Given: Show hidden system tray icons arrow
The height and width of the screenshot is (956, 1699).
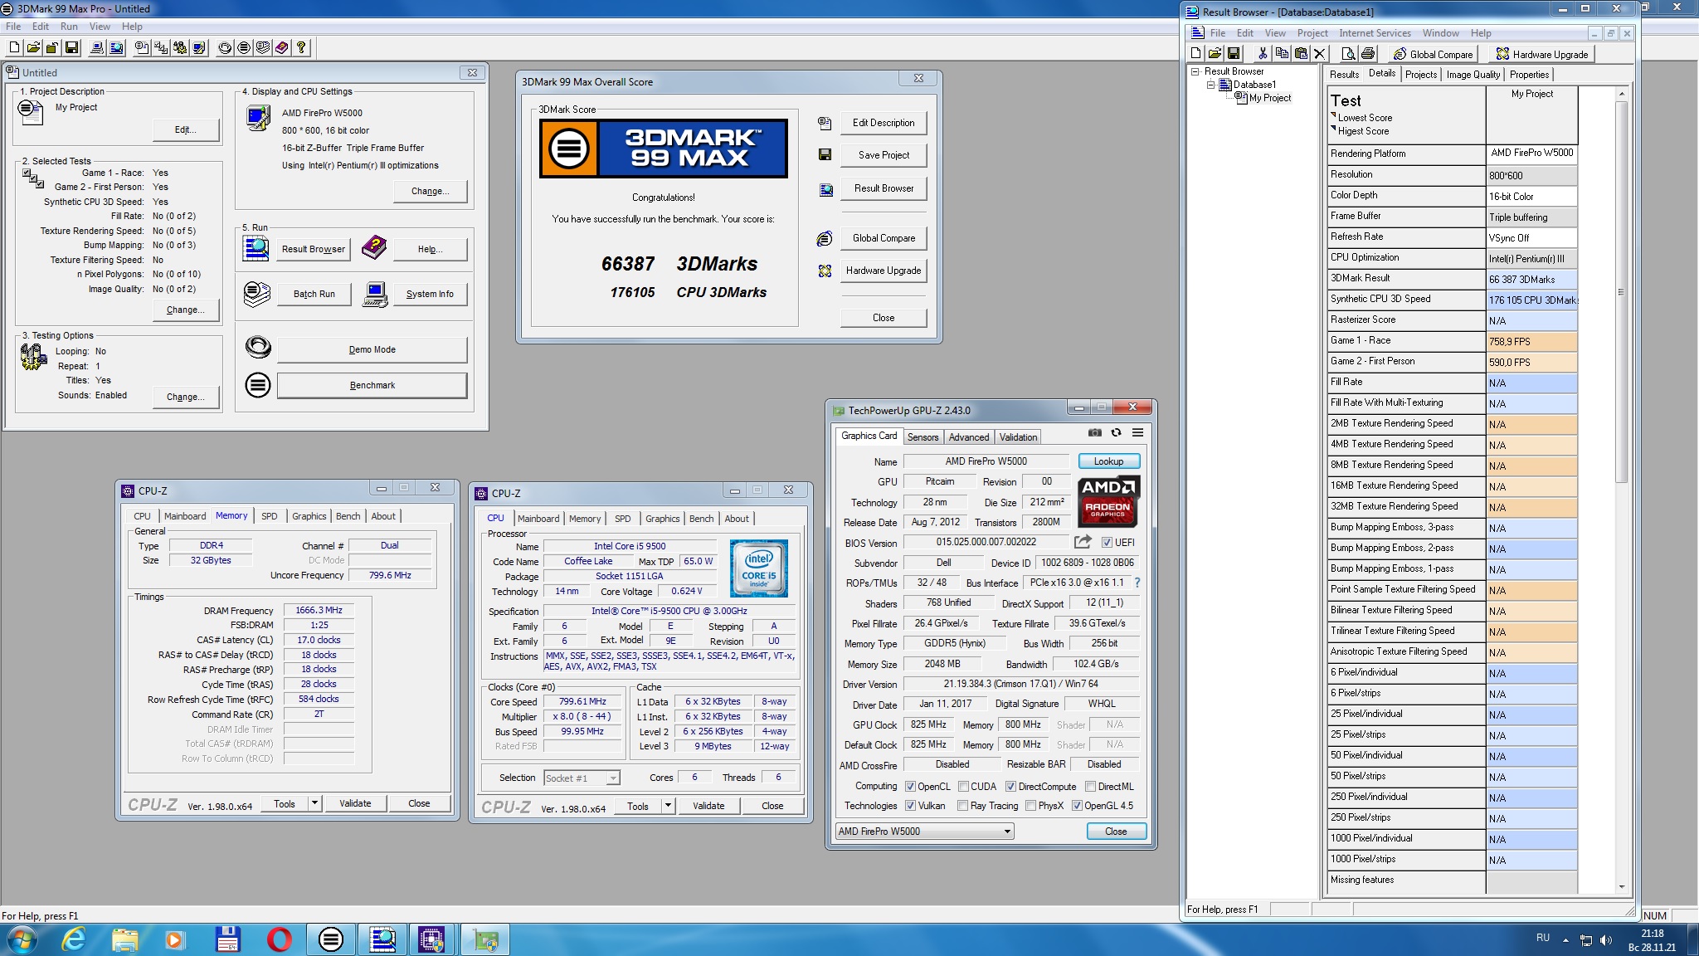Looking at the screenshot, I should point(1565,940).
